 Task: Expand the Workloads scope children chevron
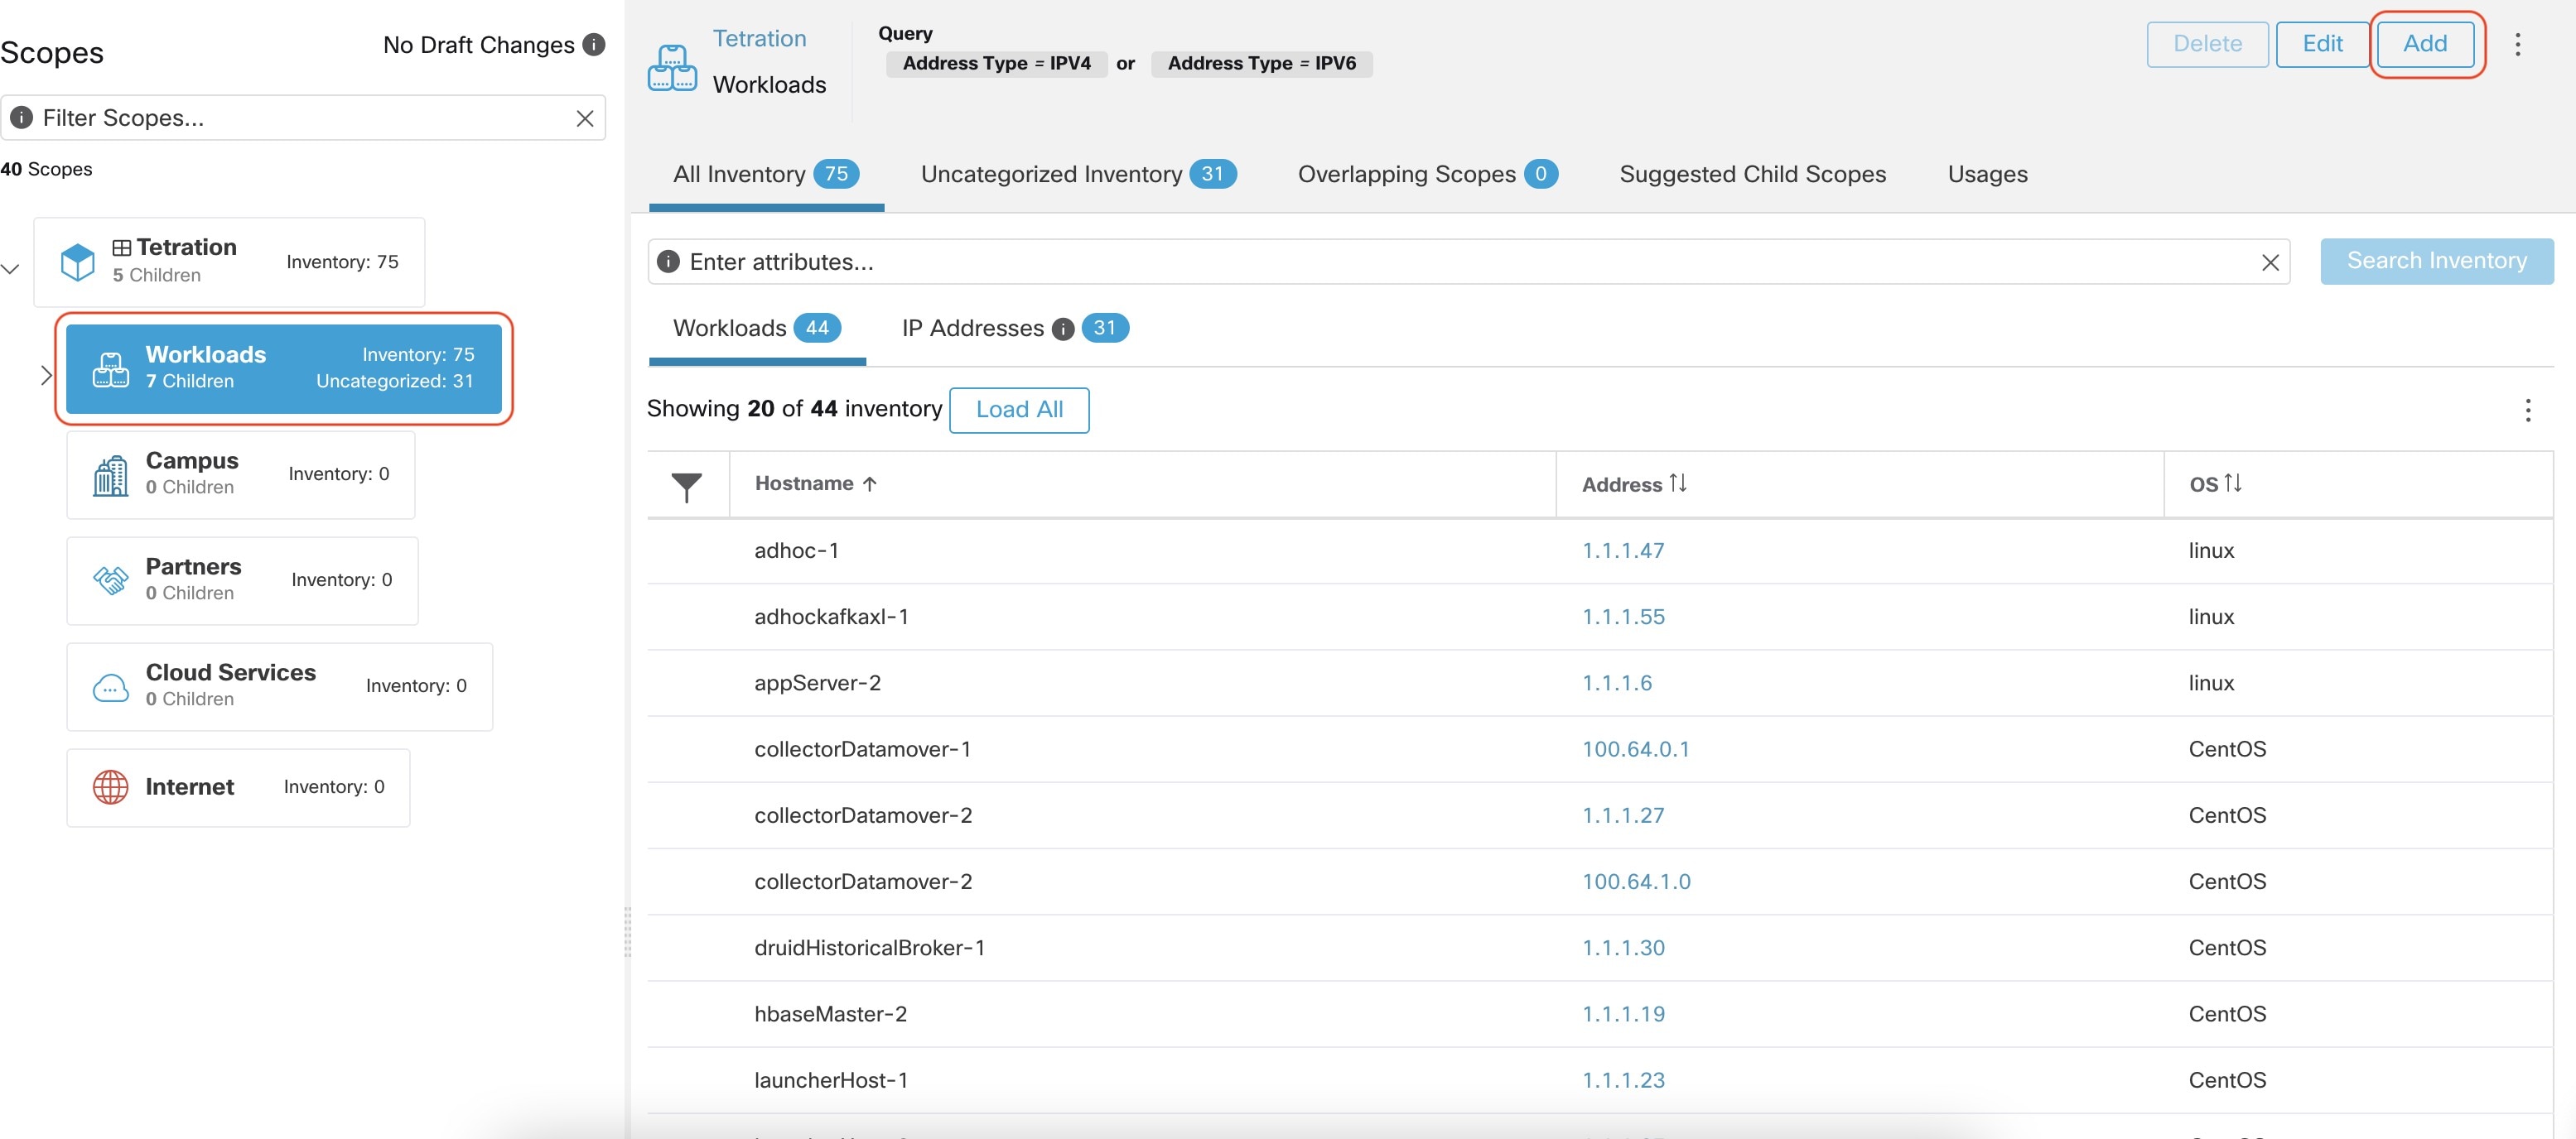coord(46,376)
